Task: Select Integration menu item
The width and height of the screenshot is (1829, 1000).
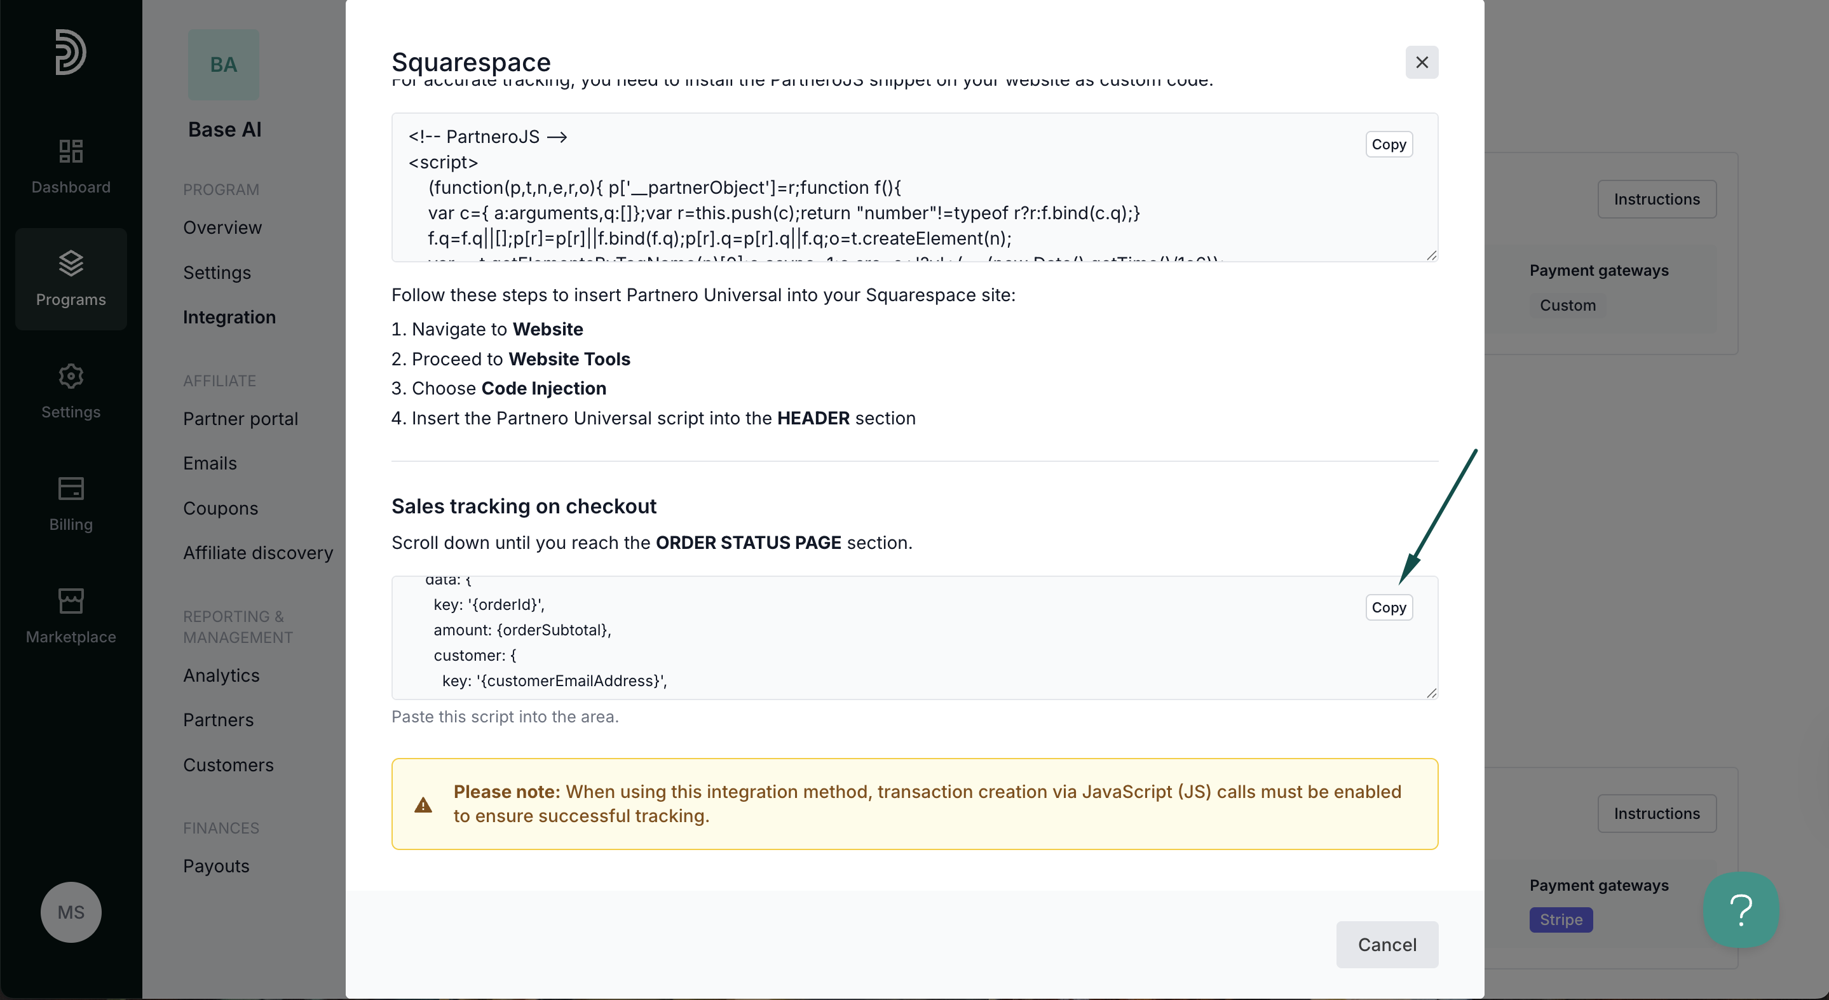Action: pyautogui.click(x=229, y=317)
